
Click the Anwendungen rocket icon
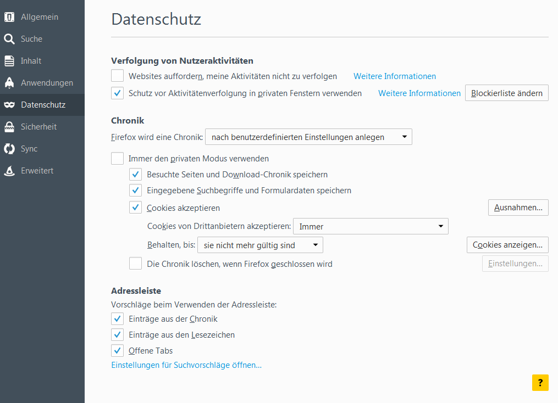click(x=9, y=83)
